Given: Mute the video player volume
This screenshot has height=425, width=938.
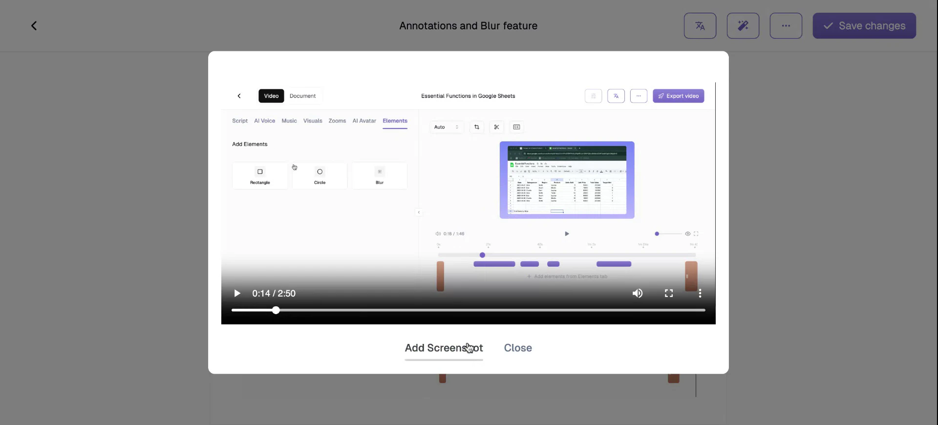Looking at the screenshot, I should point(638,294).
